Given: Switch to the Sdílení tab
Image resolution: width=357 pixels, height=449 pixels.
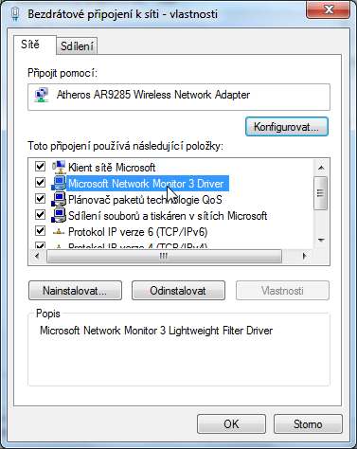Looking at the screenshot, I should (77, 46).
